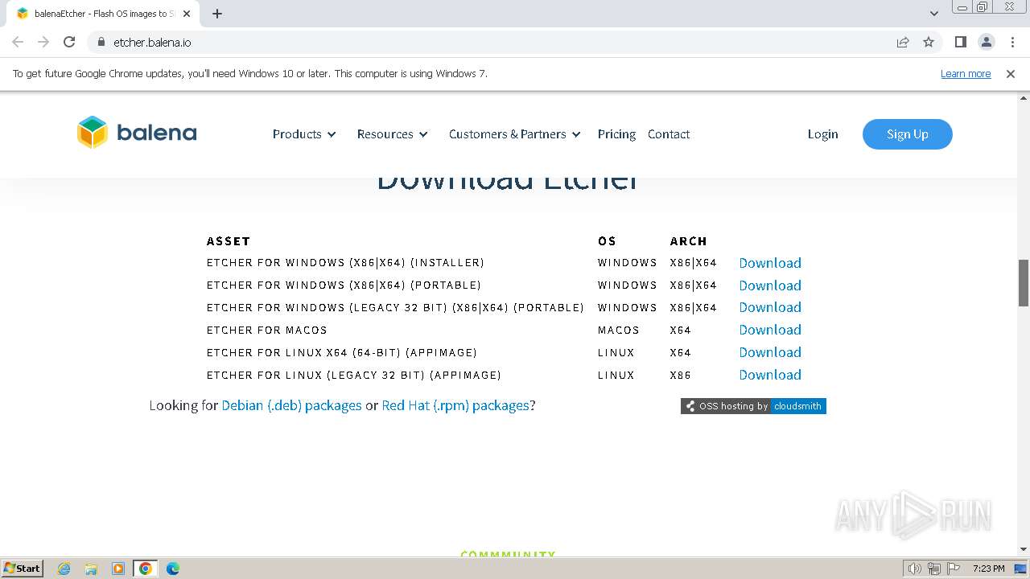Click the balena logo

[x=137, y=133]
